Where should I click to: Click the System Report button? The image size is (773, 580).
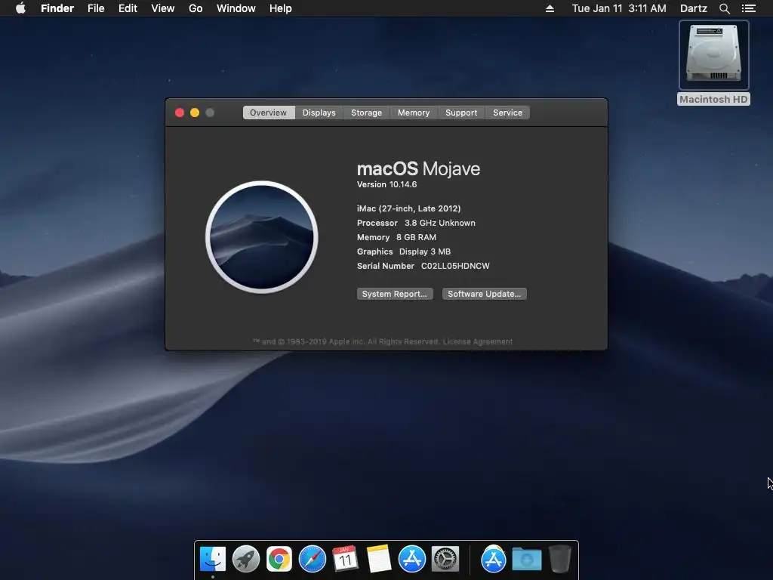(x=395, y=294)
